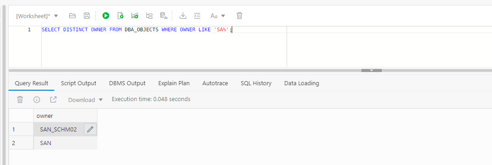492x165 pixels.
Task: Select row number 2 in results
Action: click(x=21, y=143)
